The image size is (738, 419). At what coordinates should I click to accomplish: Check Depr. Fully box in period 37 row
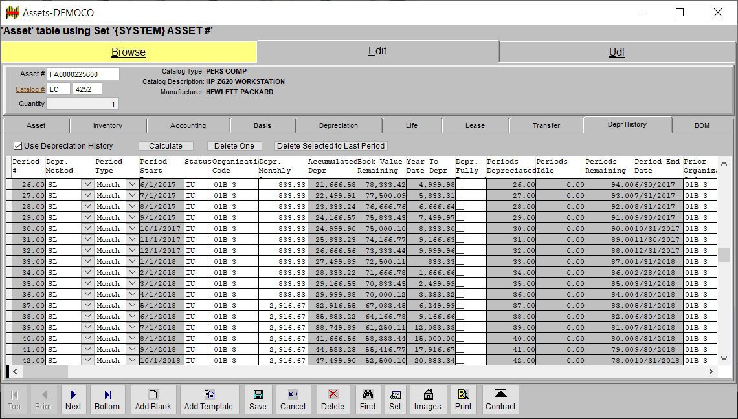coord(460,305)
